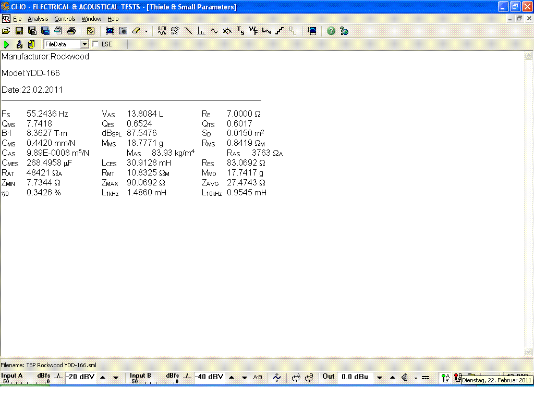Save the measurement with the floppy disk icon
The image size is (534, 400).
point(19,31)
